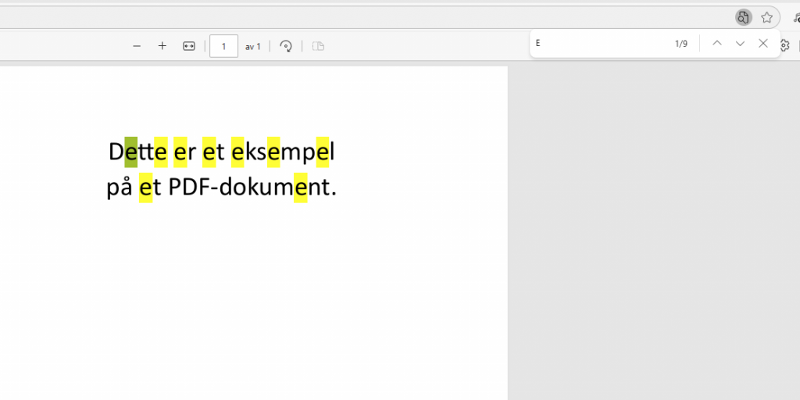The image size is (800, 400).
Task: Click the word "et" before "PDF-dokument"
Action: (x=151, y=187)
